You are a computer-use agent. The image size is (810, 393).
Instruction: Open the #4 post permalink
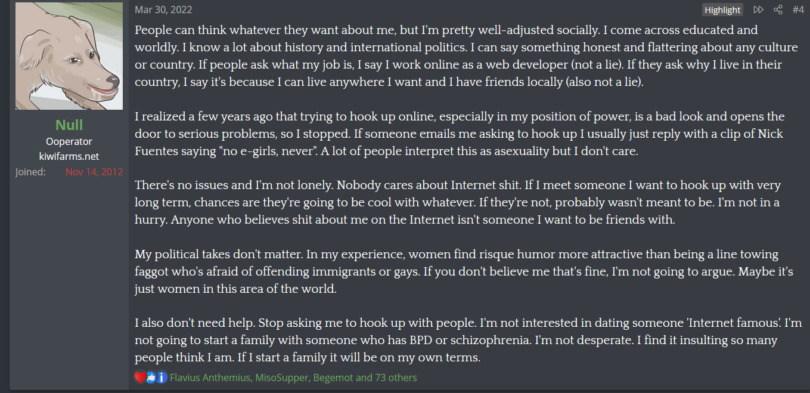pos(798,10)
